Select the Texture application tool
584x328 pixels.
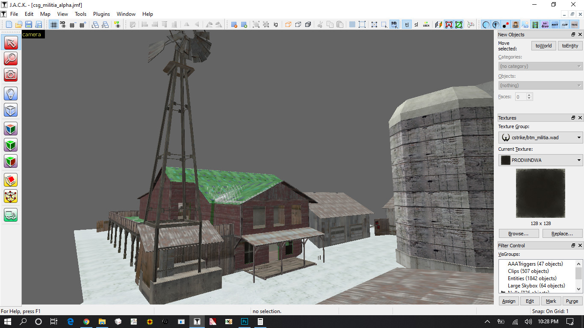coord(11,129)
